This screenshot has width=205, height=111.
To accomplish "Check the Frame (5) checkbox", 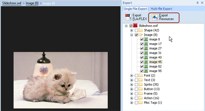I will [x=136, y=94].
